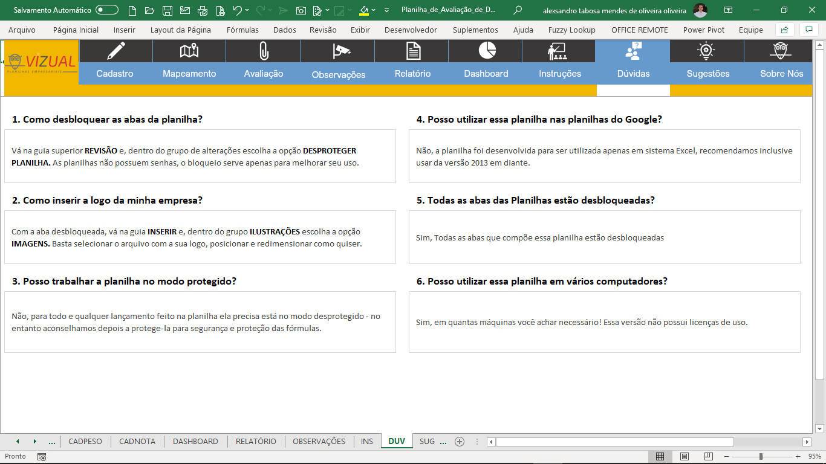This screenshot has width=826, height=464.
Task: Click the camera tool icon
Action: (x=301, y=10)
